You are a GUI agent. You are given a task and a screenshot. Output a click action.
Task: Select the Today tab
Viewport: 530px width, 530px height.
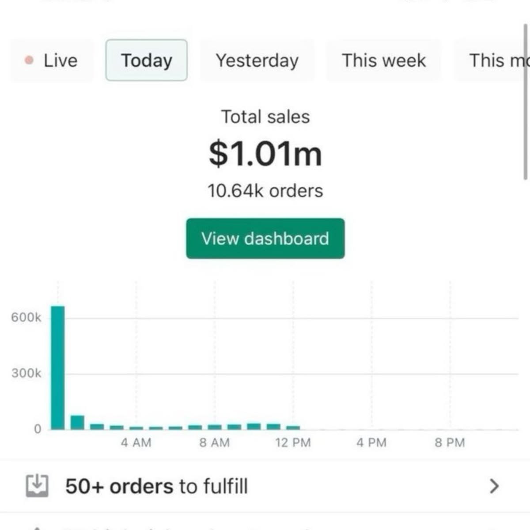[146, 61]
